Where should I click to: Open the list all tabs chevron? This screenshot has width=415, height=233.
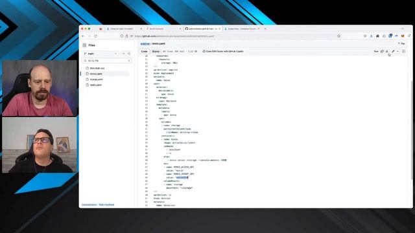(403, 28)
